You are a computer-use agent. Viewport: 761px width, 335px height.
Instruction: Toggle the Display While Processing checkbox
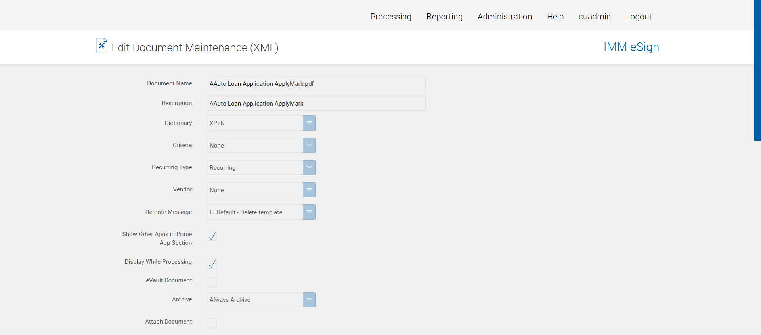[212, 264]
